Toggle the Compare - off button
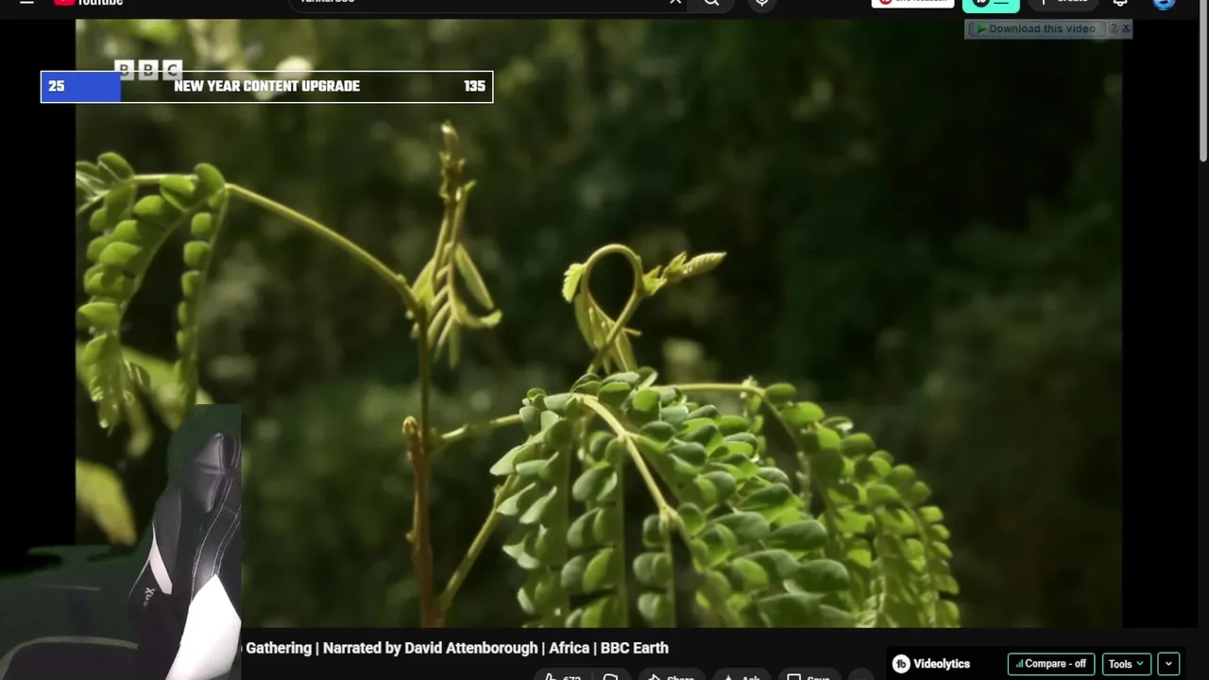 point(1051,664)
